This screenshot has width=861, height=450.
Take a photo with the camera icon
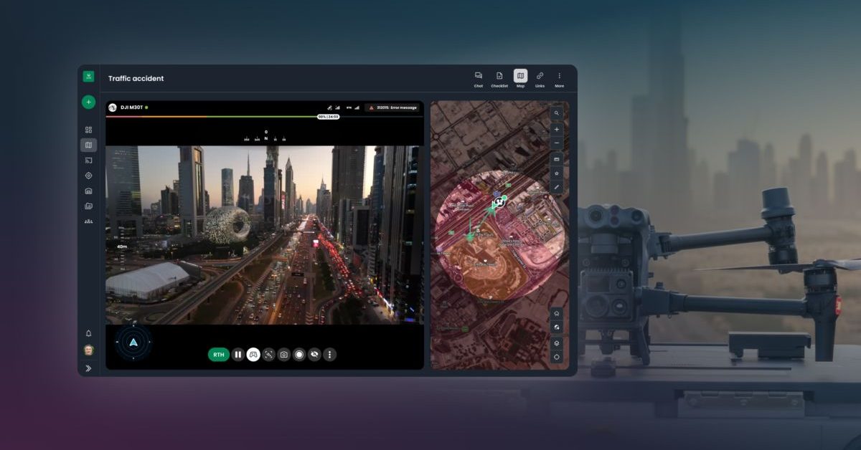[x=284, y=354]
